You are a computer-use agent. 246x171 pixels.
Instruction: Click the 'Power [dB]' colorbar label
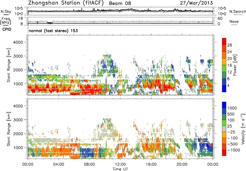pos(235,65)
